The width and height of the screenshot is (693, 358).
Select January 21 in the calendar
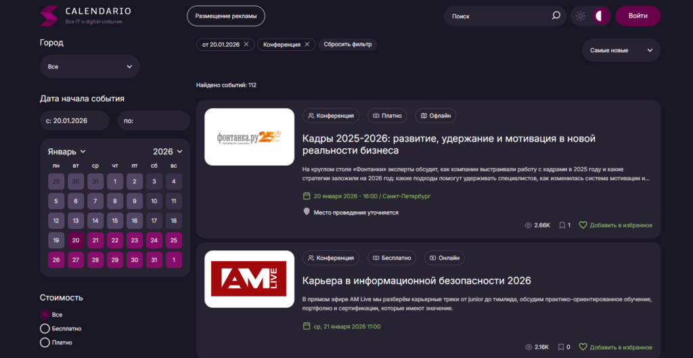tap(95, 240)
